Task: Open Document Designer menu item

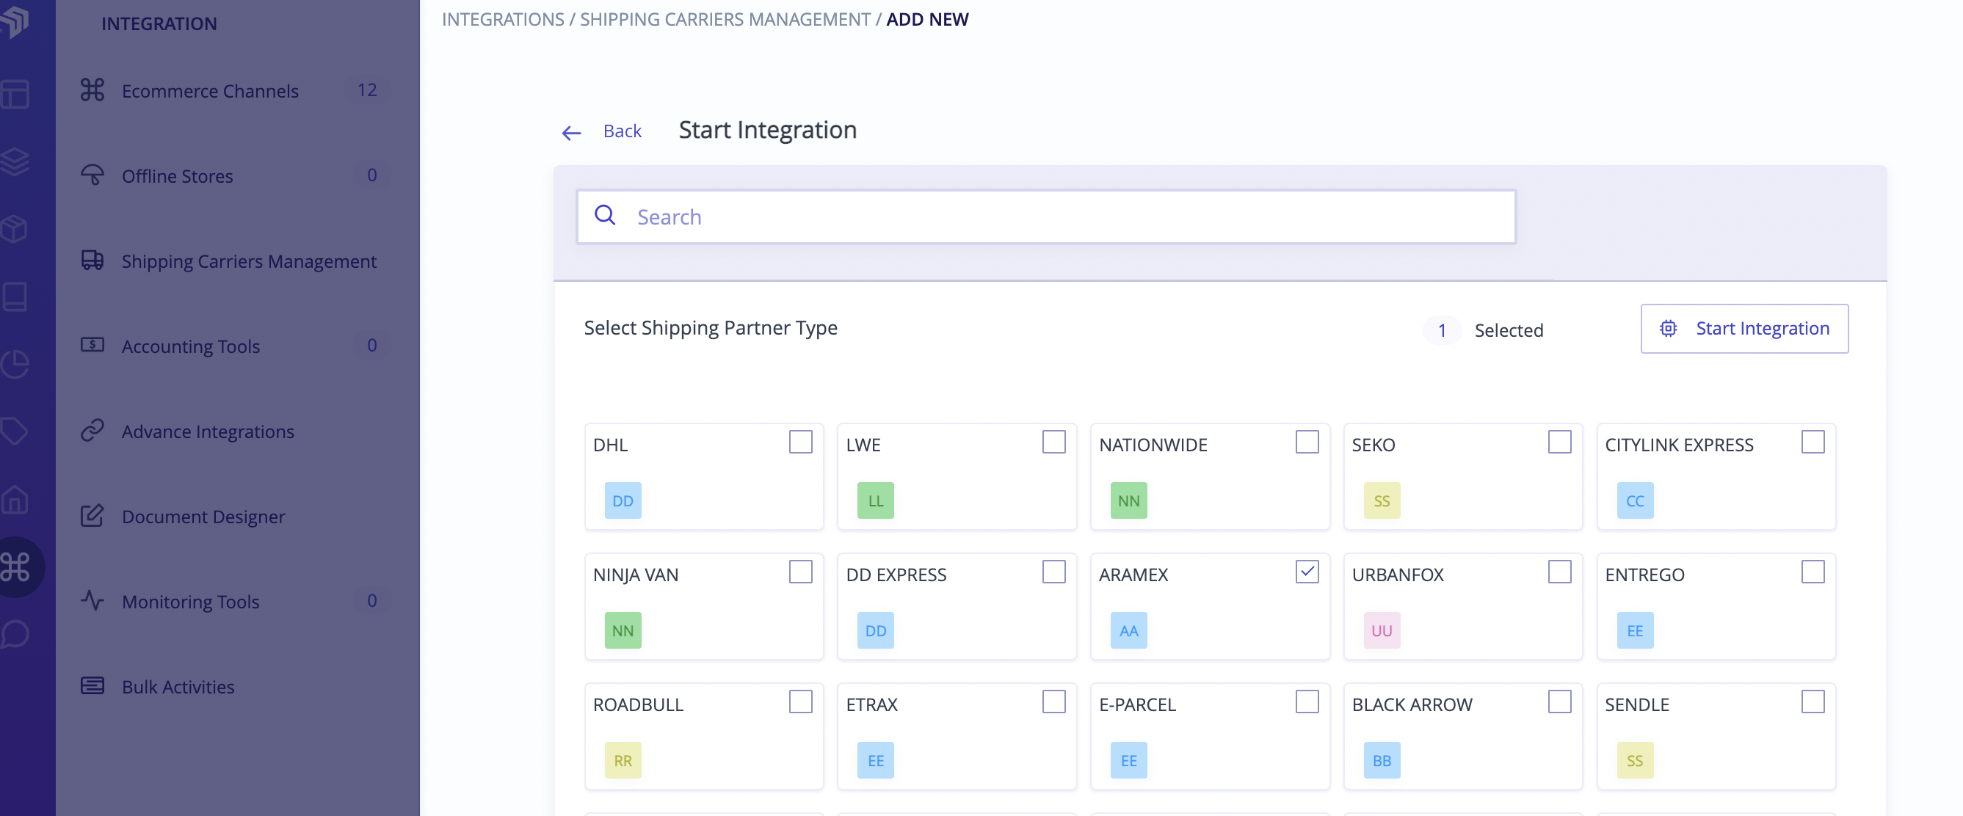Action: [x=236, y=517]
